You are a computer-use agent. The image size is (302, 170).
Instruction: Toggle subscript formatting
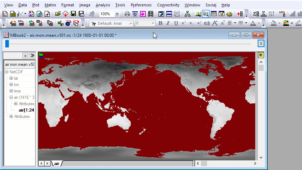[191, 23]
